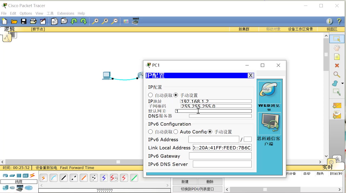Select the Routers device category
This screenshot has width=346, height=193.
pos(5,175)
